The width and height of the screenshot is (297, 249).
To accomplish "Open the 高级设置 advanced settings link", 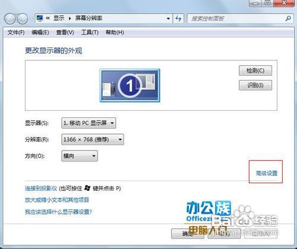I will pos(267,173).
